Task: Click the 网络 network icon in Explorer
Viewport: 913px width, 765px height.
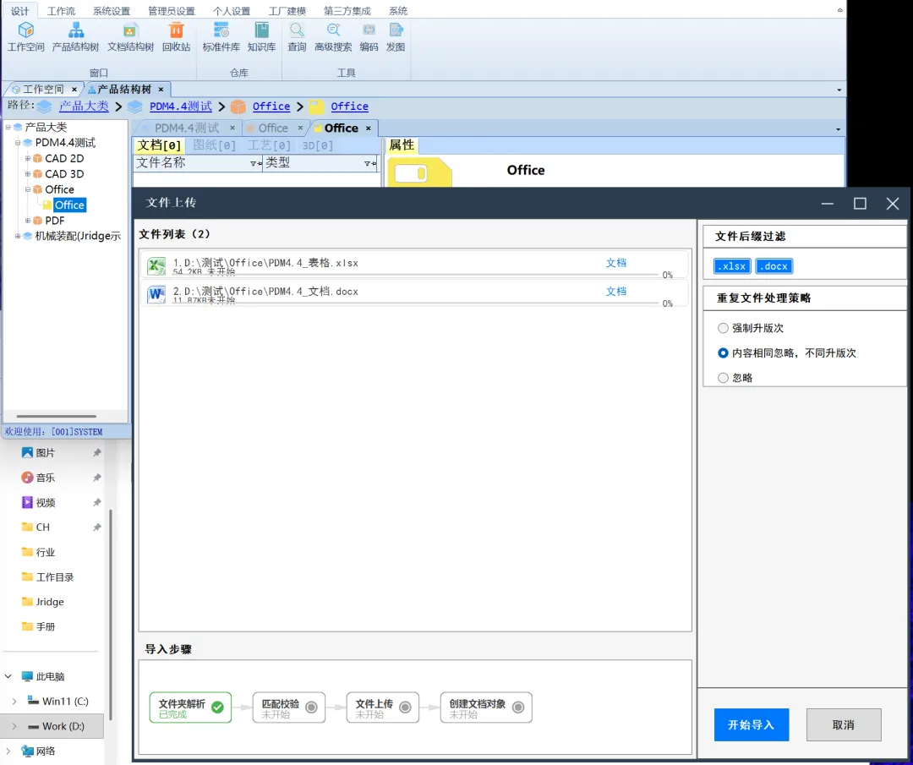Action: coord(27,751)
